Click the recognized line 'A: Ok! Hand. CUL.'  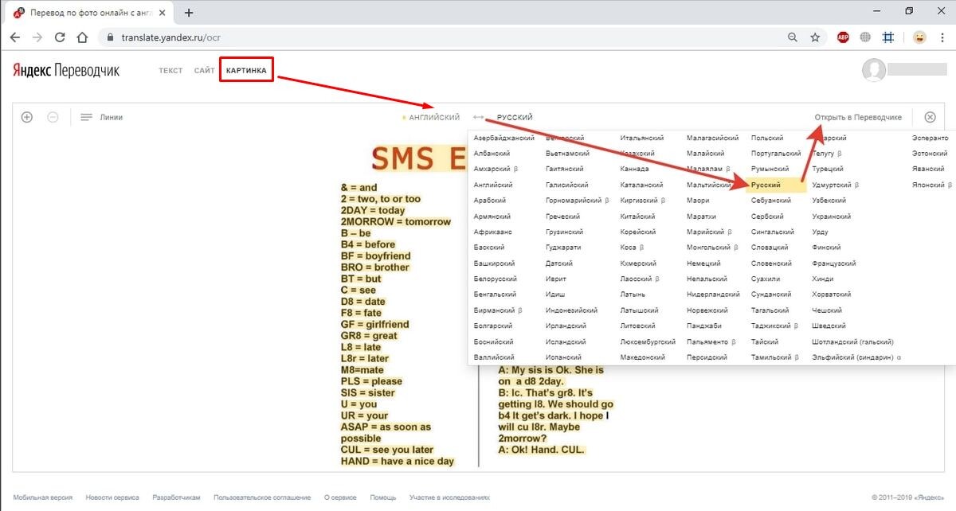point(542,450)
